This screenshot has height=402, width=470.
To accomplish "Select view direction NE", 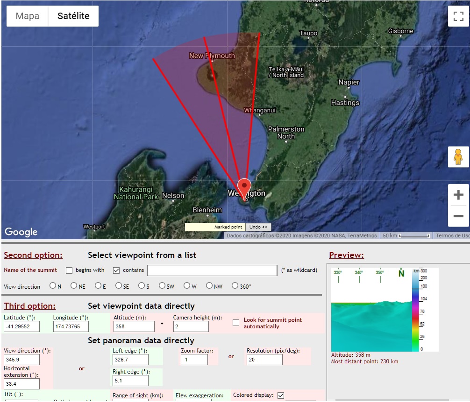I will pos(74,286).
